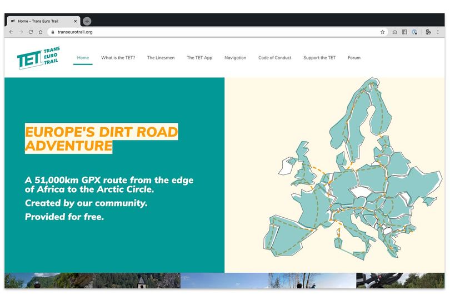The image size is (450, 300).
Task: Open the blue locked extension icon
Action: point(414,32)
